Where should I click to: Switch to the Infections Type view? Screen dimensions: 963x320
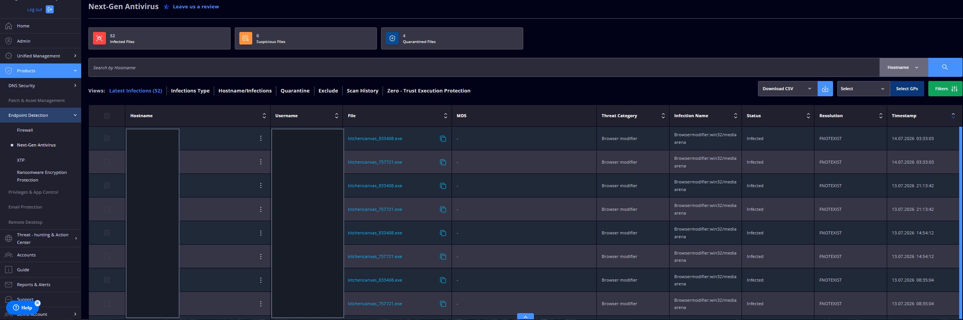(190, 91)
